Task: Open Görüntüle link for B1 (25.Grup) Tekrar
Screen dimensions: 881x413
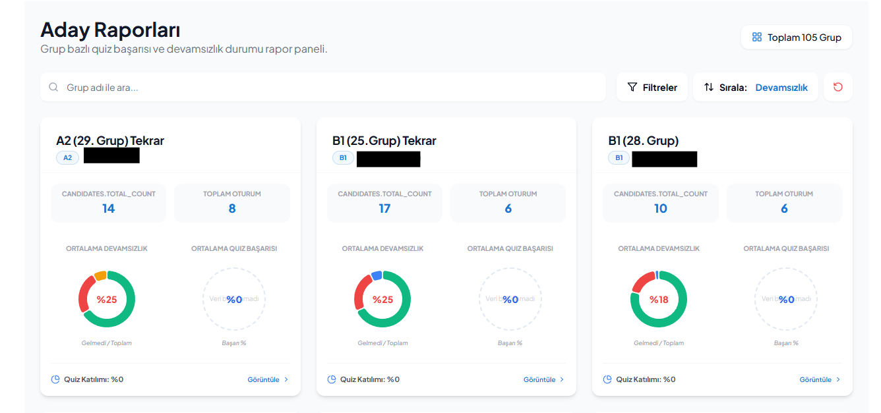Action: [x=544, y=379]
